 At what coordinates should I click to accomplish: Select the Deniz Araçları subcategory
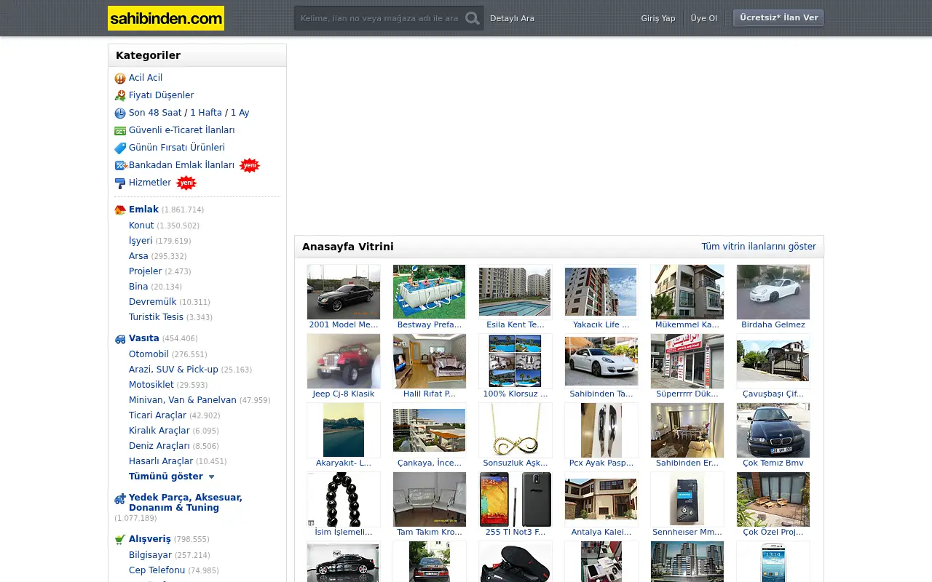click(159, 446)
